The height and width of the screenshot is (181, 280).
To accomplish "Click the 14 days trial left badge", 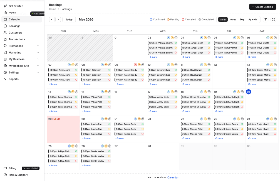I will (x=31, y=168).
